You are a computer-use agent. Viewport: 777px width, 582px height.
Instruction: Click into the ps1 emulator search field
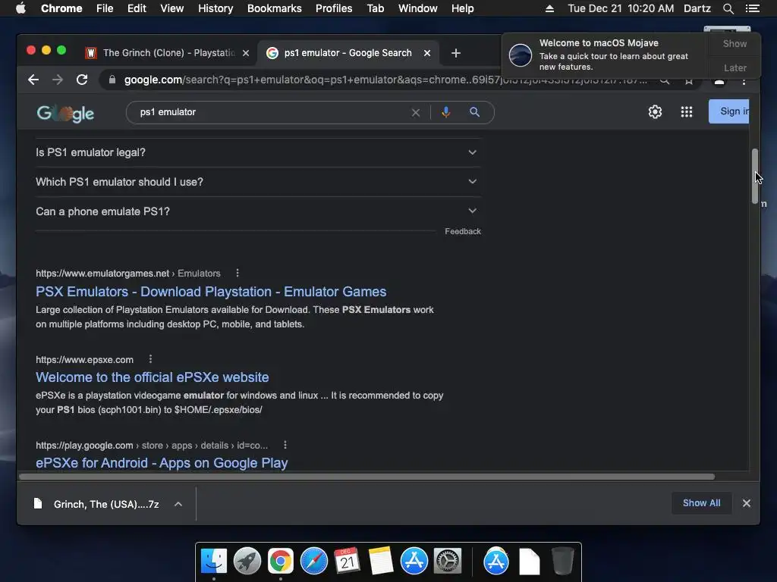(x=272, y=112)
